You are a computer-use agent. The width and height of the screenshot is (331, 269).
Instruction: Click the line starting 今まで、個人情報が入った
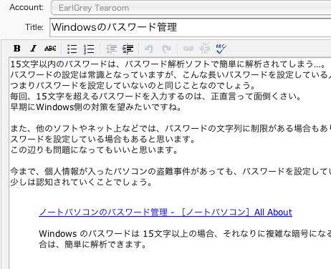(171, 171)
